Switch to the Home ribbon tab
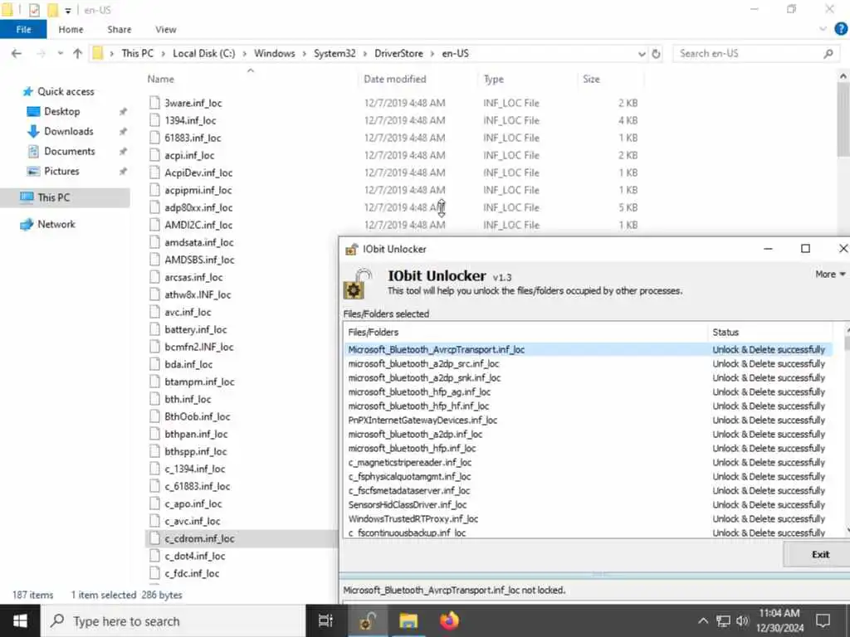Viewport: 850px width, 637px height. pyautogui.click(x=71, y=29)
